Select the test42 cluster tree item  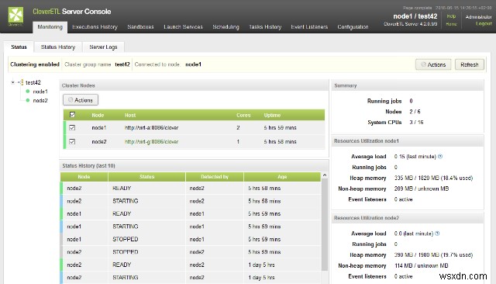[x=33, y=82]
